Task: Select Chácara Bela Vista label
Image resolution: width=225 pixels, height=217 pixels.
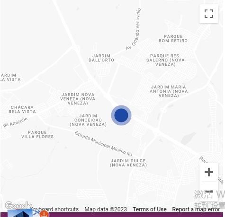Action: [x=22, y=109]
